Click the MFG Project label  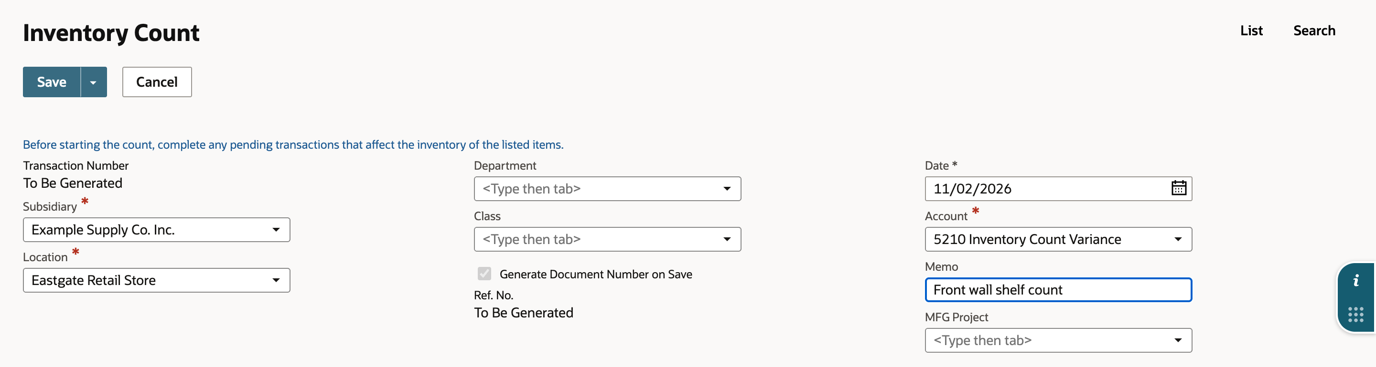[x=956, y=317]
